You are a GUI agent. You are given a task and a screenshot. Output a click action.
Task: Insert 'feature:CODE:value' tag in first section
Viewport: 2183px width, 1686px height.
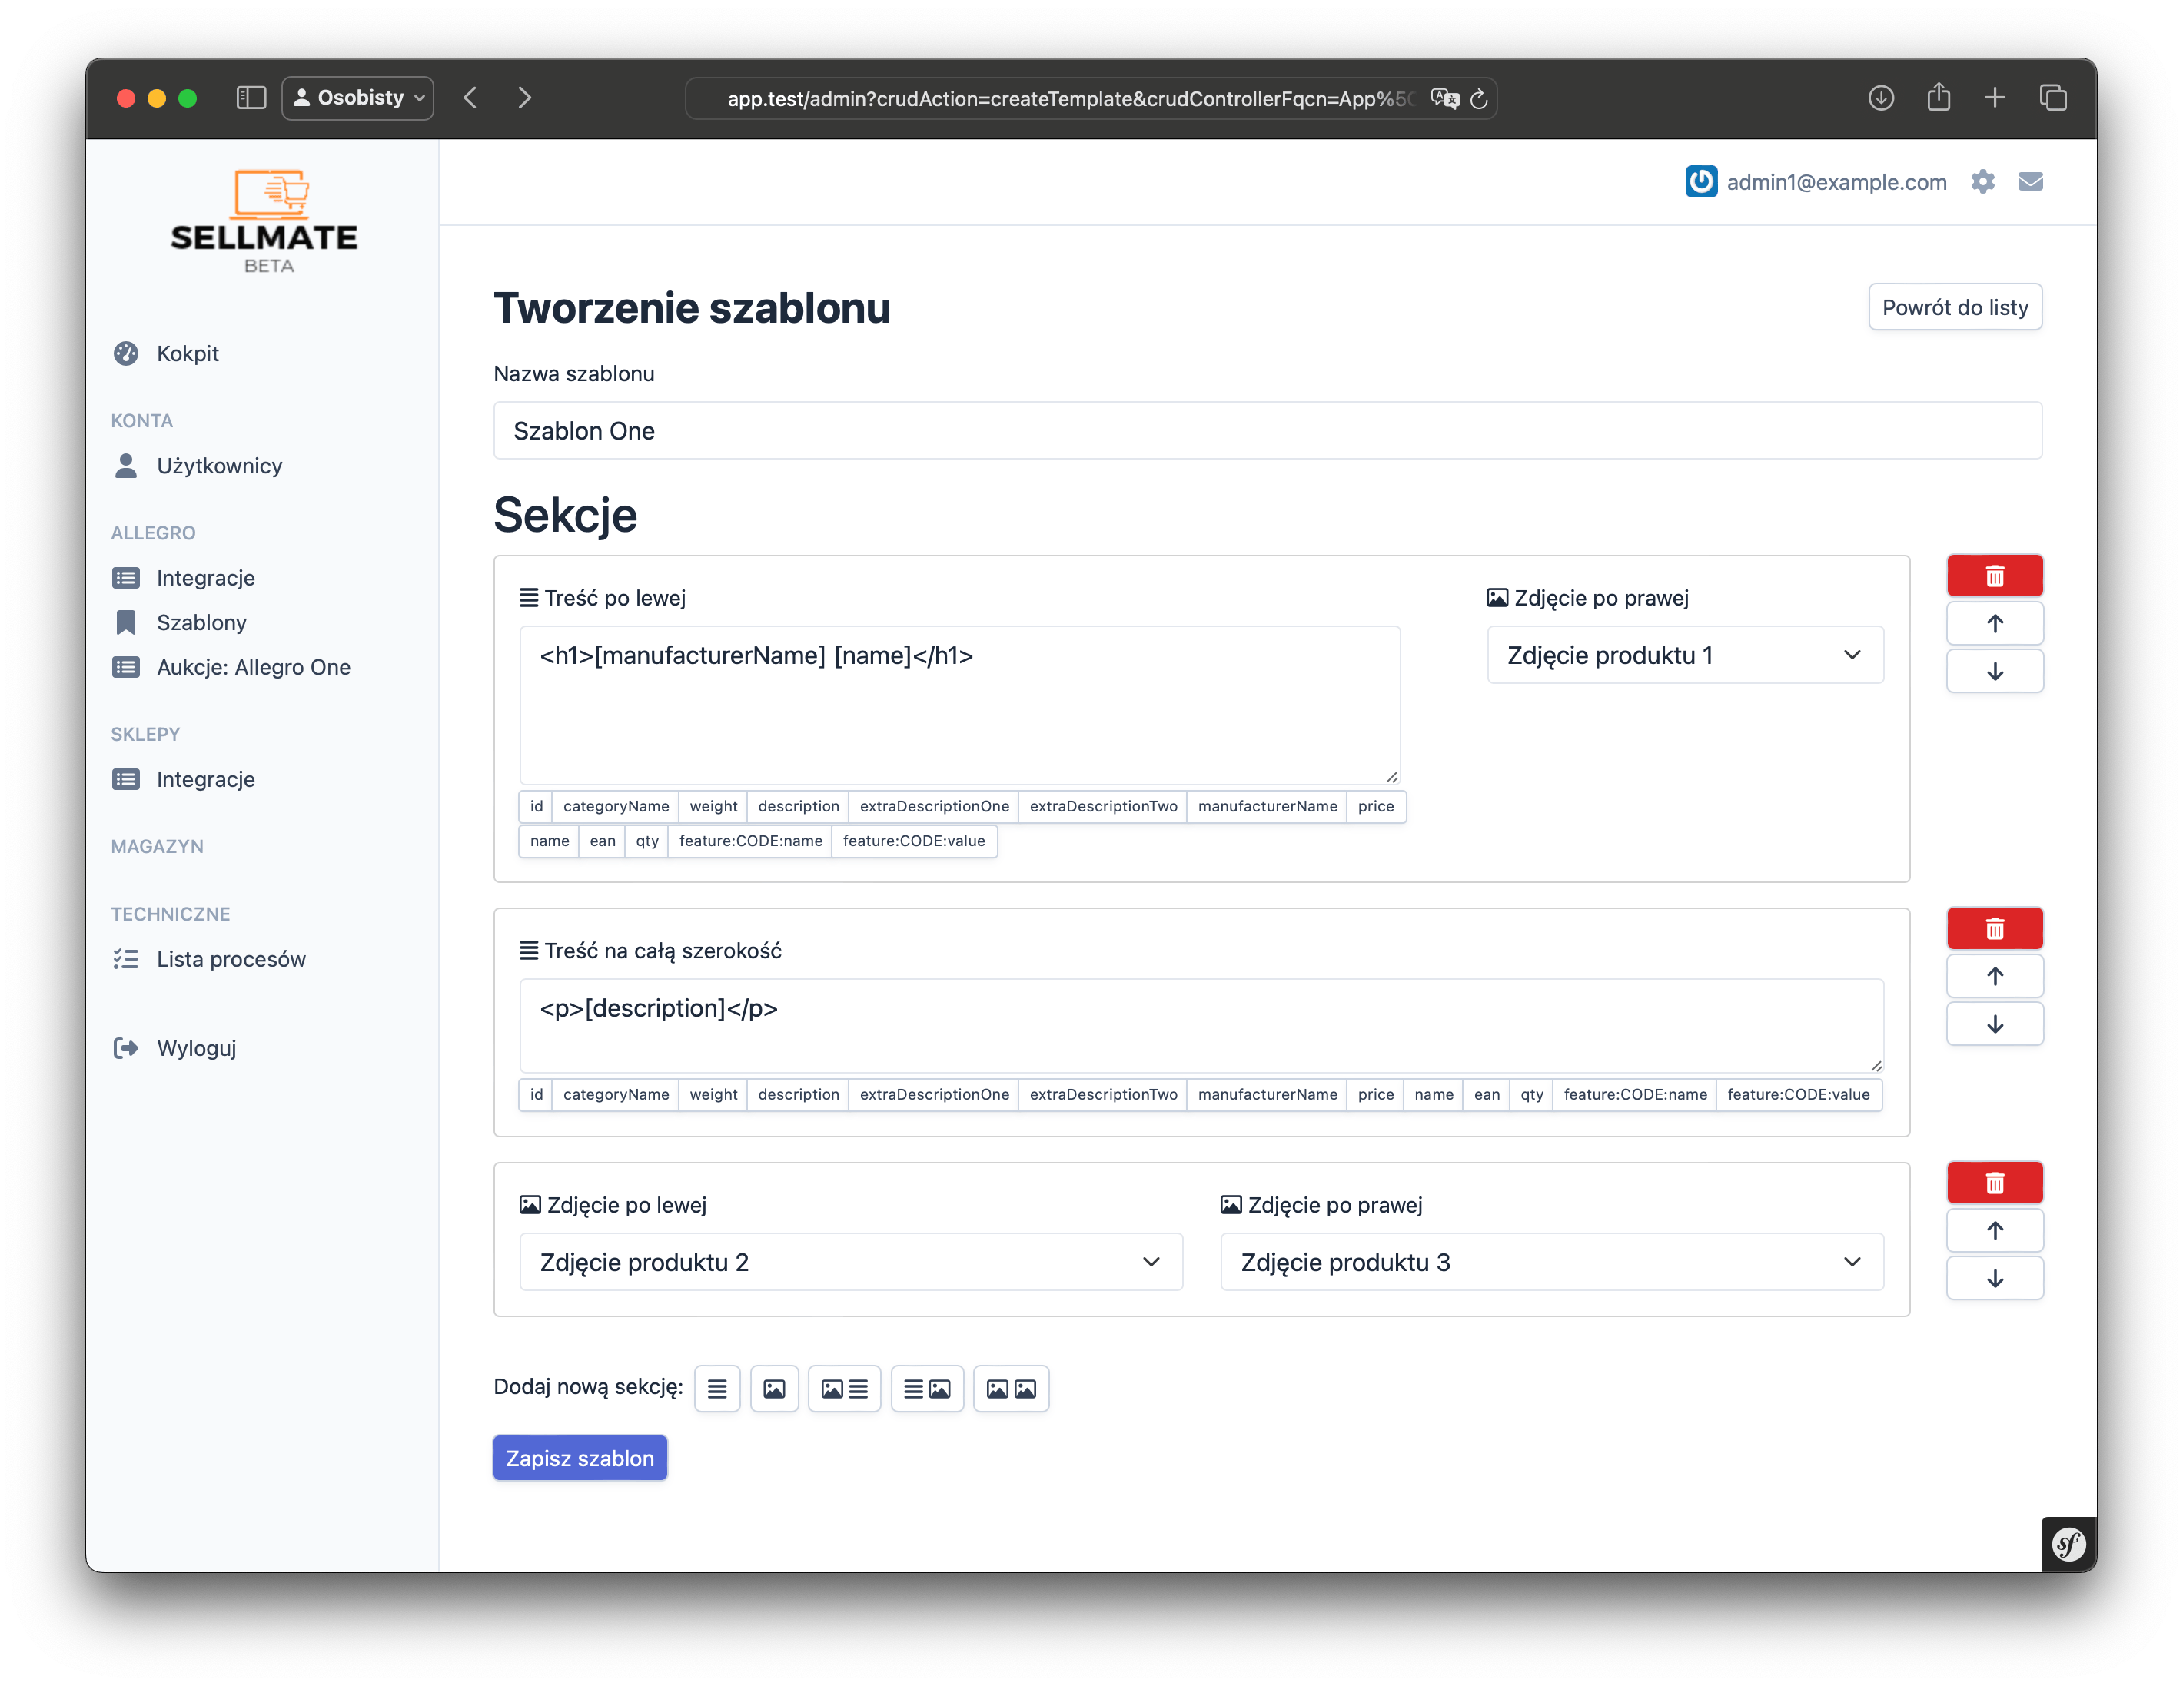(914, 841)
